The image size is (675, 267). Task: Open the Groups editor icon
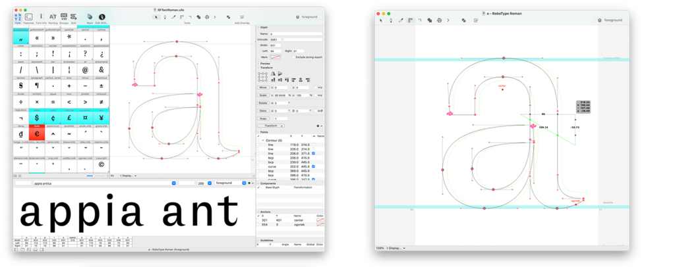pyautogui.click(x=64, y=18)
